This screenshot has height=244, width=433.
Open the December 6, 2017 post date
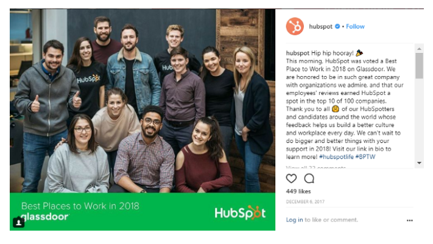click(305, 202)
